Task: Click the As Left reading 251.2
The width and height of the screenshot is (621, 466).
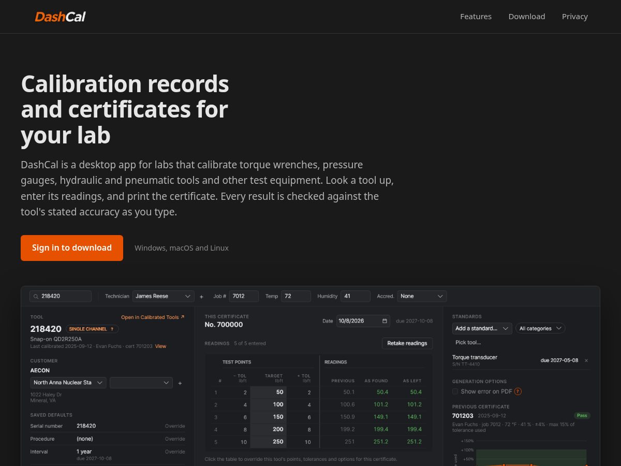Action: 414,442
